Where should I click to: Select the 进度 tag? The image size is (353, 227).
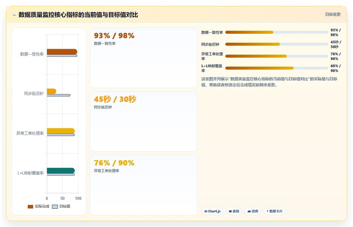[253, 211]
